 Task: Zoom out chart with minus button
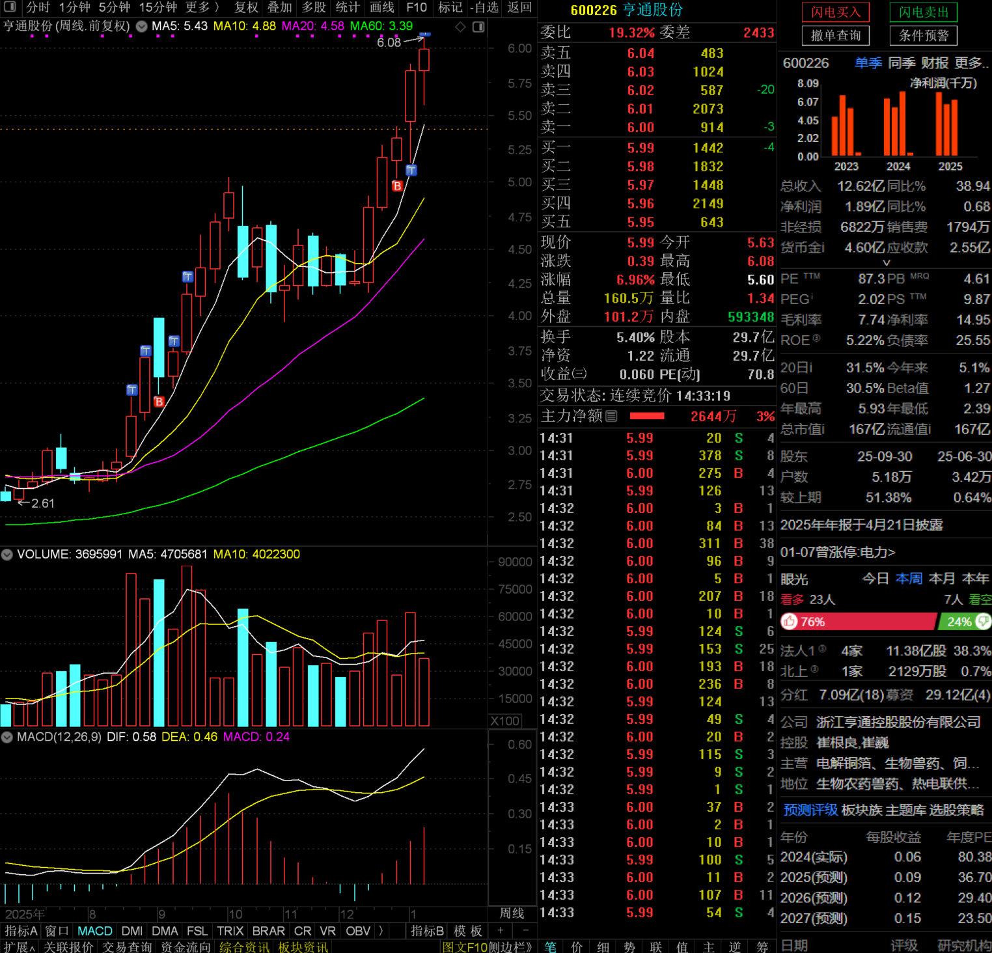click(x=526, y=931)
